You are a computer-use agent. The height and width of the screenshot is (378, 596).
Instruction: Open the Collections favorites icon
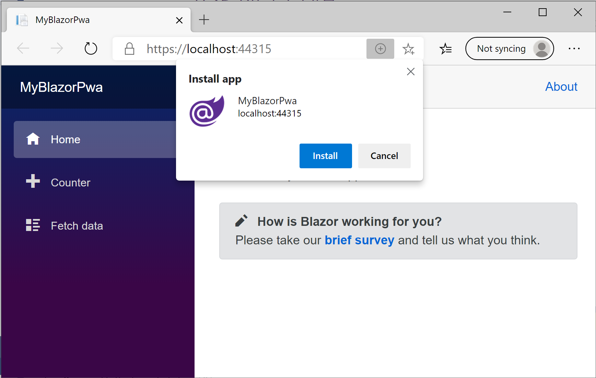click(x=446, y=49)
